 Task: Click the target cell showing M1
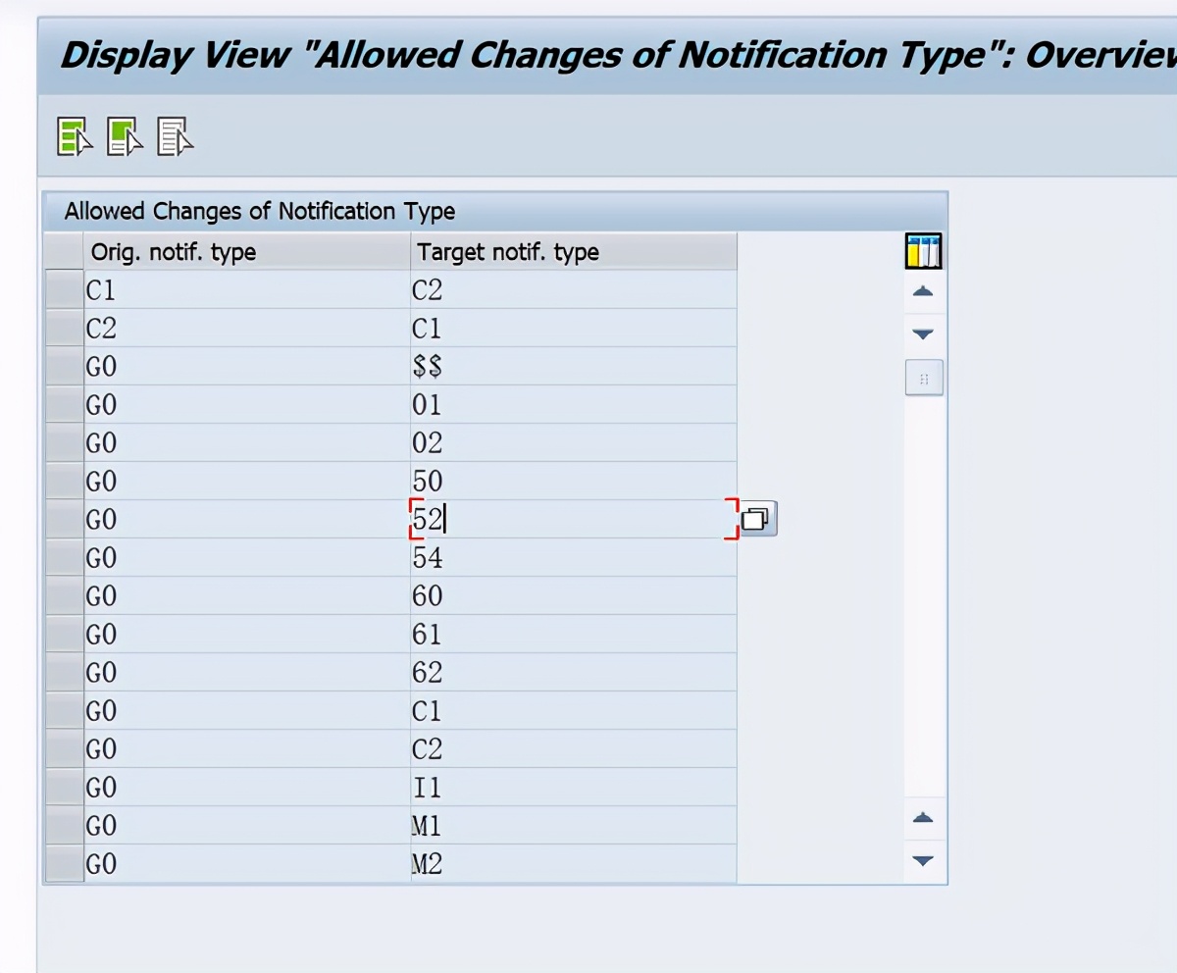click(574, 826)
